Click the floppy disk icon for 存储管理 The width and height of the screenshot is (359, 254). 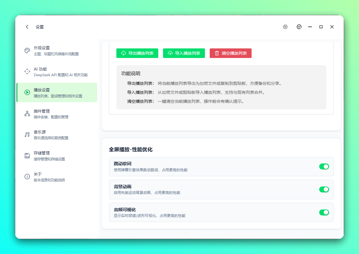tap(27, 156)
